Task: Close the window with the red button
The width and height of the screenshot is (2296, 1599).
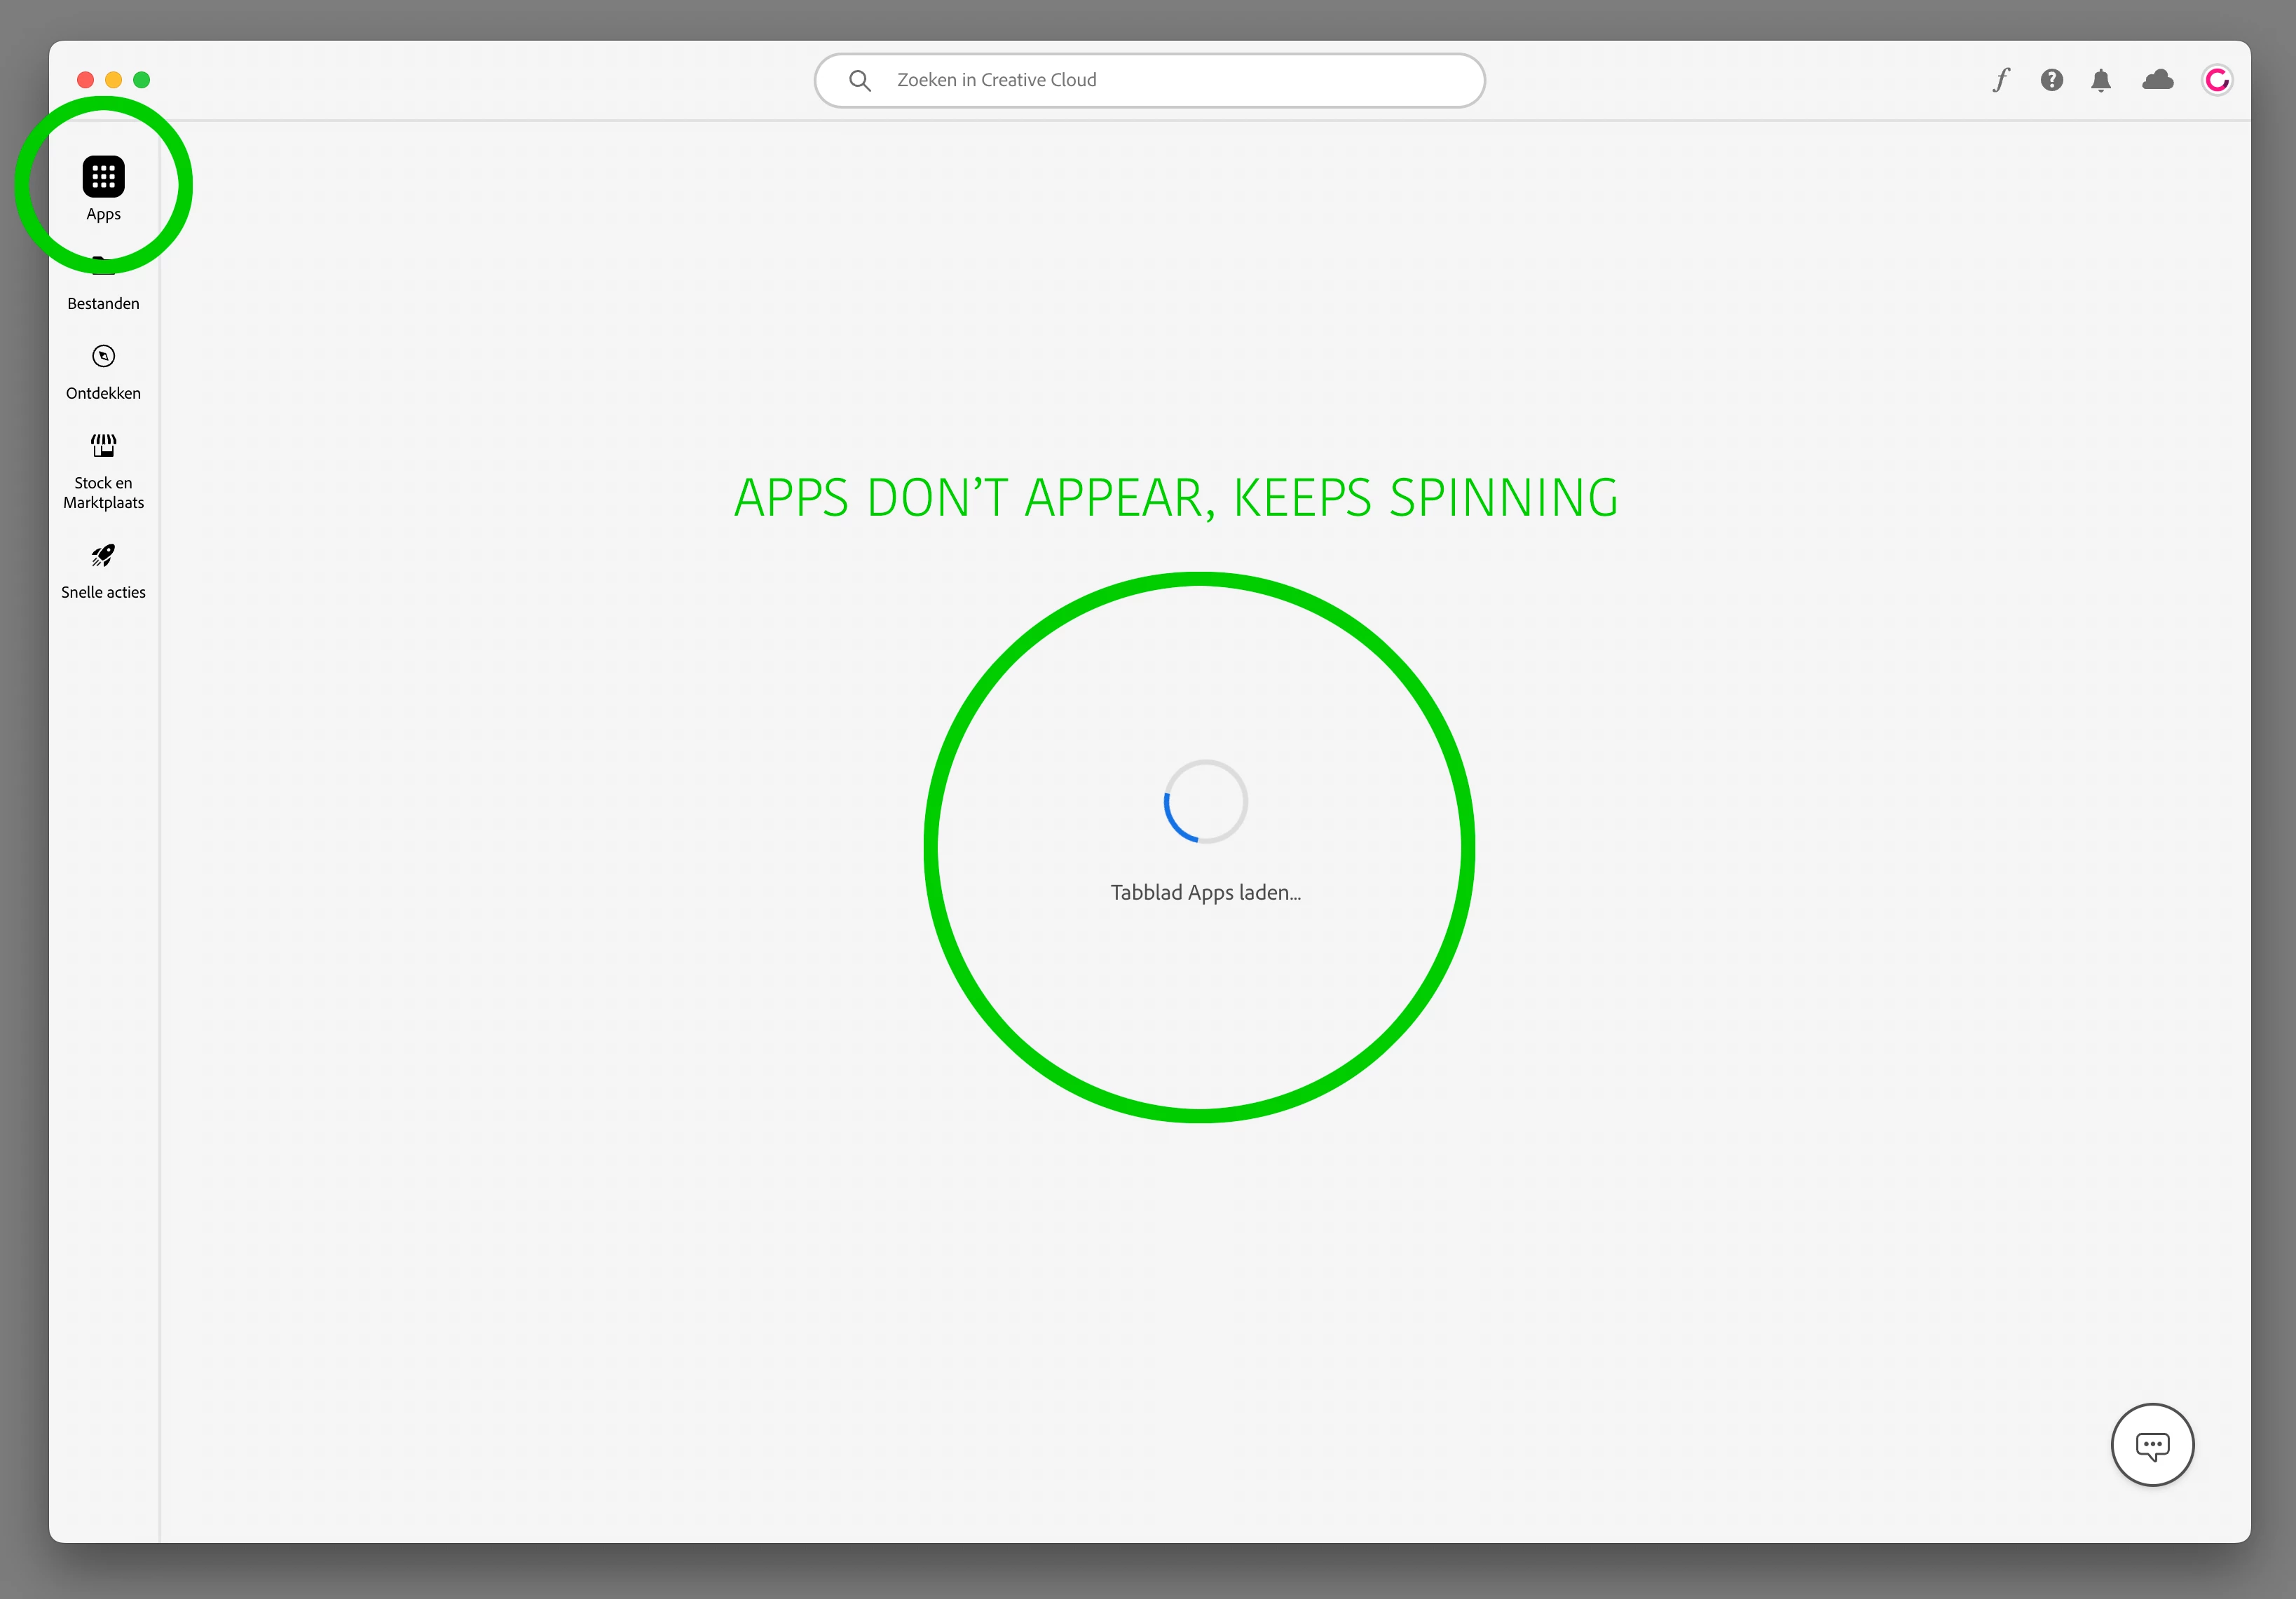Action: coord(85,80)
